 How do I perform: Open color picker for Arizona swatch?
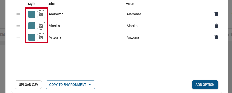(31, 37)
